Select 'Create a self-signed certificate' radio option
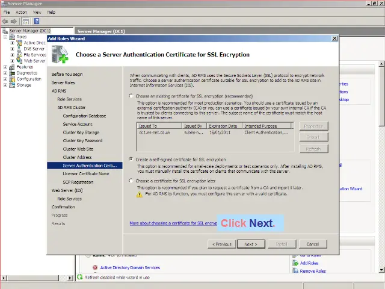The height and width of the screenshot is (289, 385). point(131,159)
